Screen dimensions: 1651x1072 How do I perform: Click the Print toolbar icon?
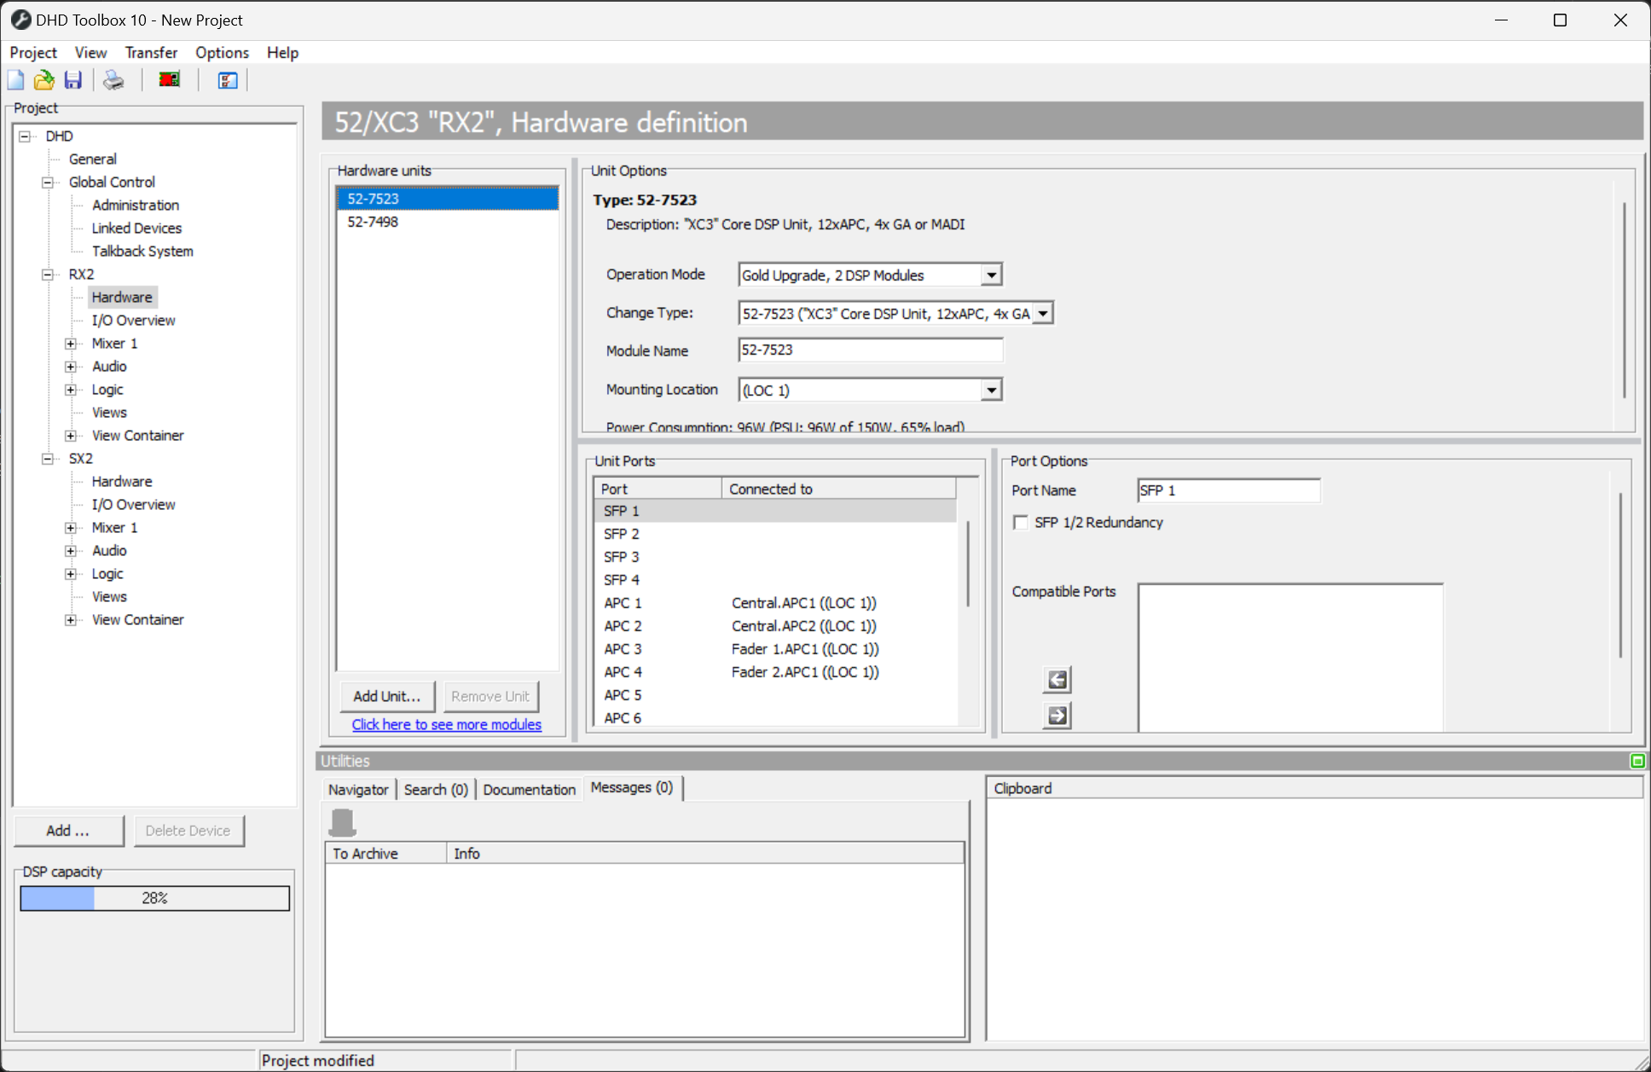point(113,80)
